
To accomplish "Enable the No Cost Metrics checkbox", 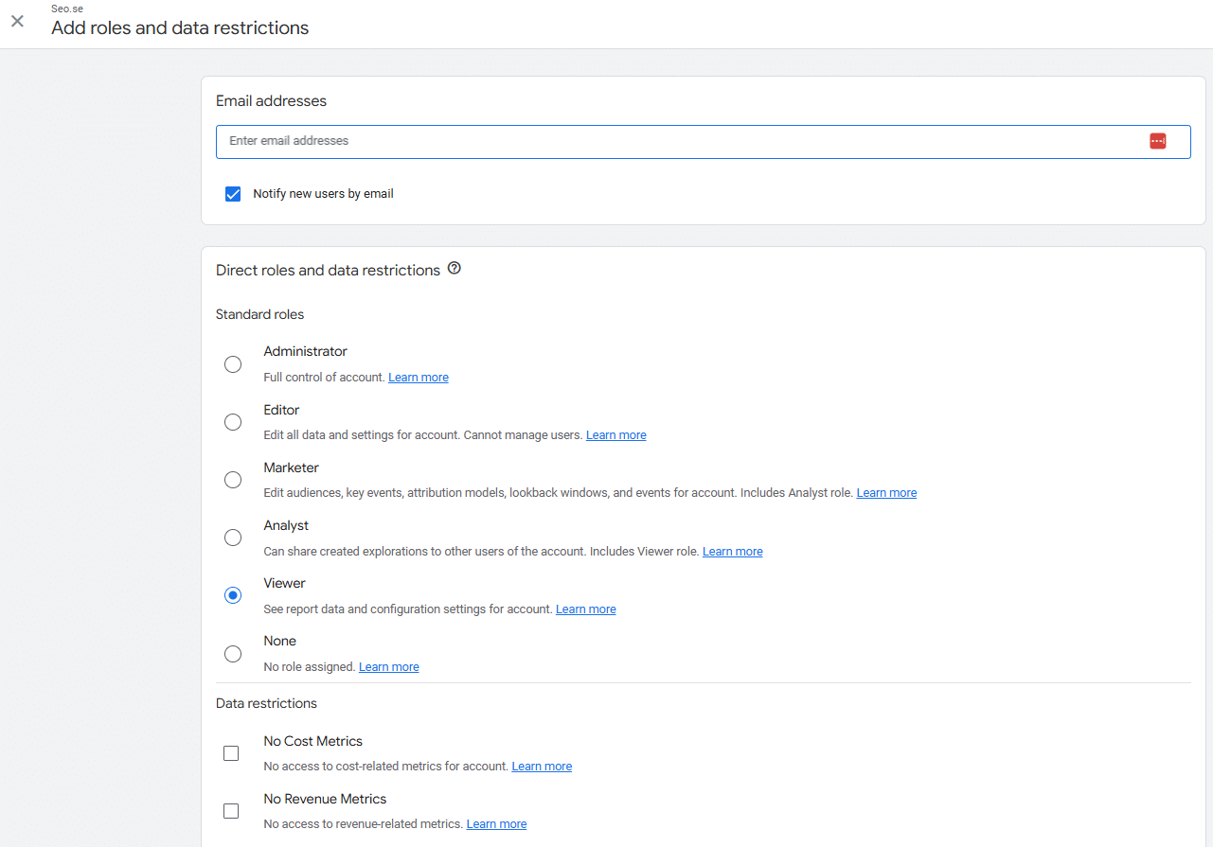I will coord(231,753).
